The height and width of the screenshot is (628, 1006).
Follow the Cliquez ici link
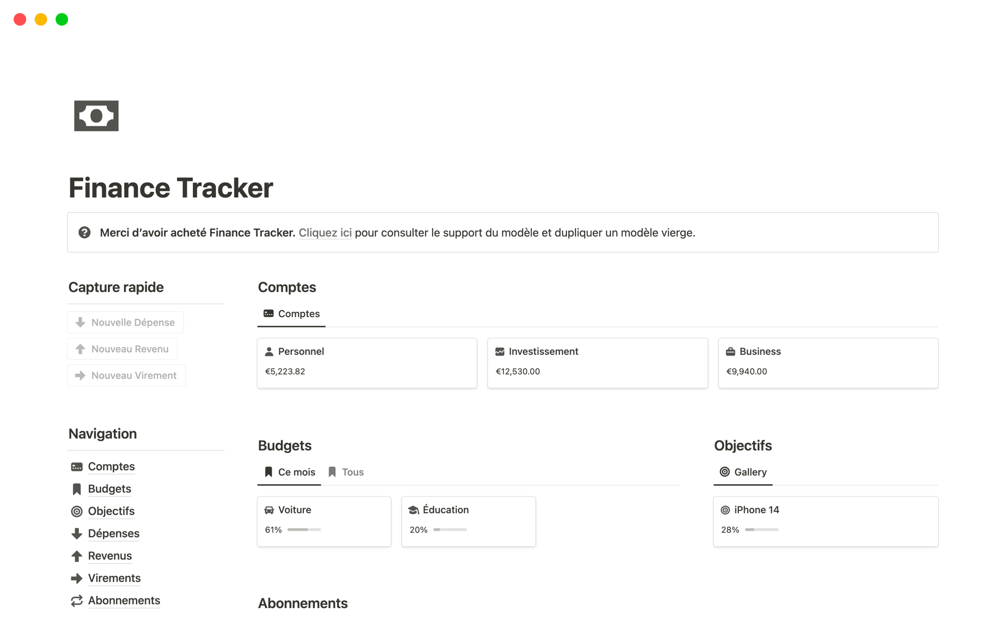(x=325, y=233)
